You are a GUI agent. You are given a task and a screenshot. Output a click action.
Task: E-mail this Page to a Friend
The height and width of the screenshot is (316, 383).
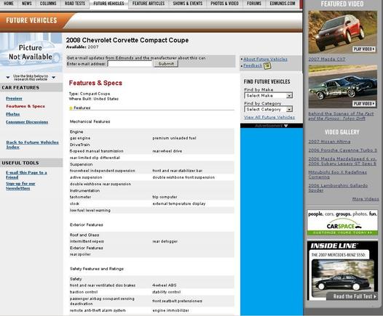26,174
